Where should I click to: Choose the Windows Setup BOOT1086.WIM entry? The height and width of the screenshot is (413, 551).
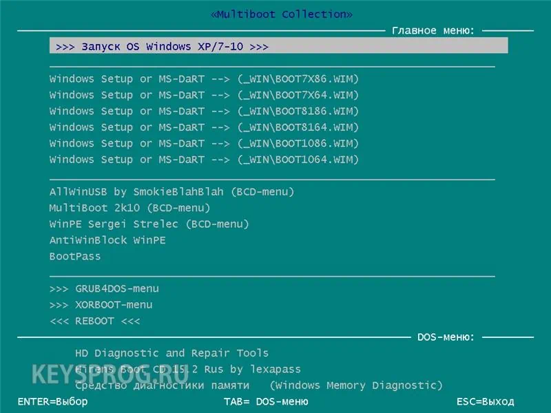click(x=204, y=143)
